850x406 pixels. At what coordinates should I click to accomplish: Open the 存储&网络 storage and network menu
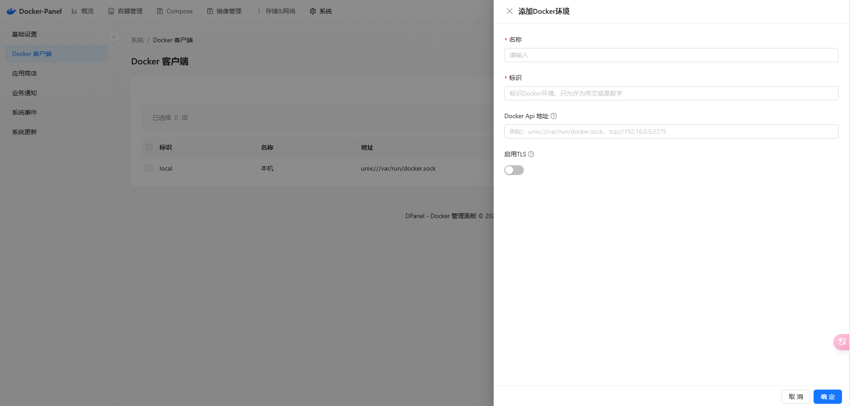[x=279, y=11]
